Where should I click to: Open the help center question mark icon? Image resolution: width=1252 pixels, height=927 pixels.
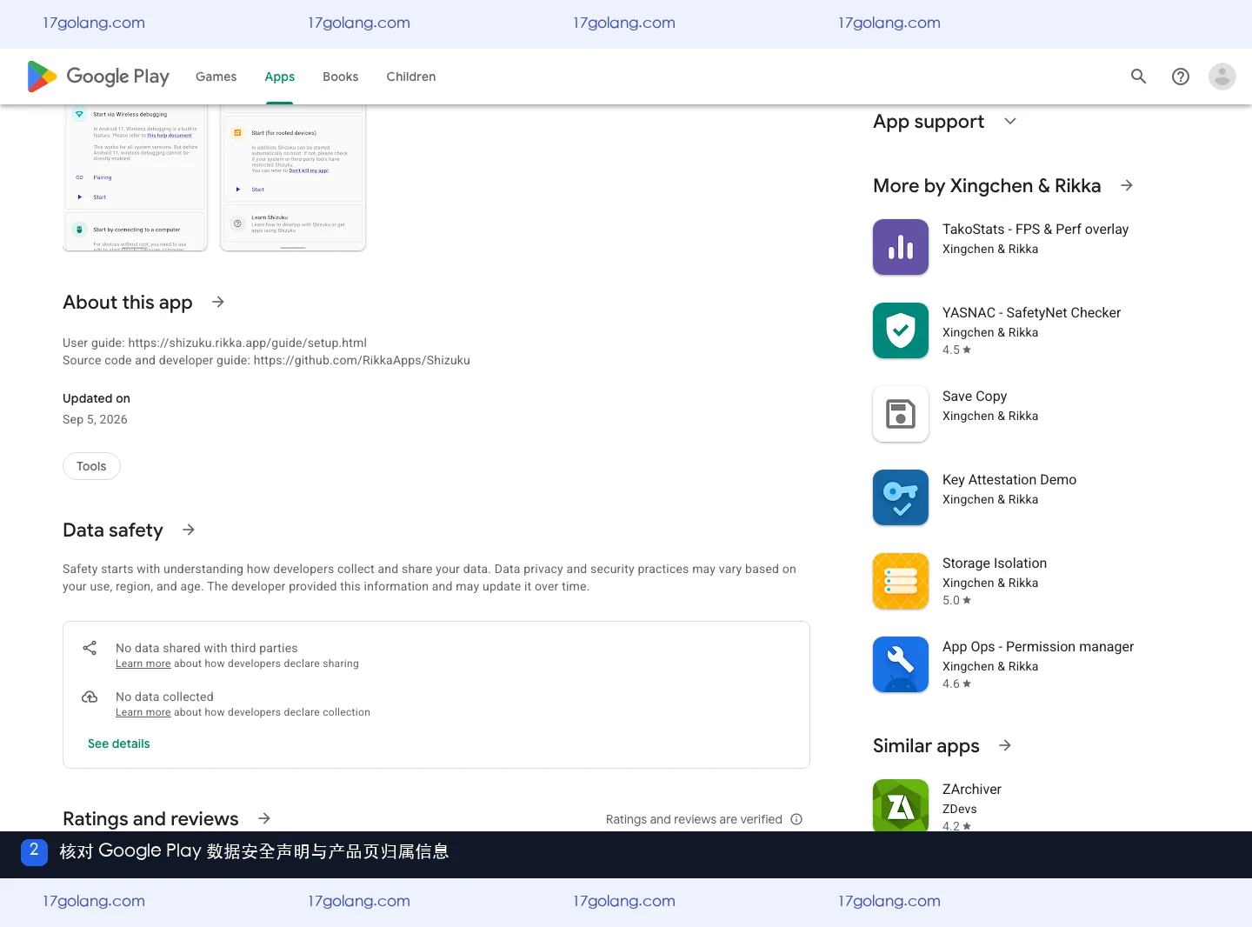[x=1180, y=77]
